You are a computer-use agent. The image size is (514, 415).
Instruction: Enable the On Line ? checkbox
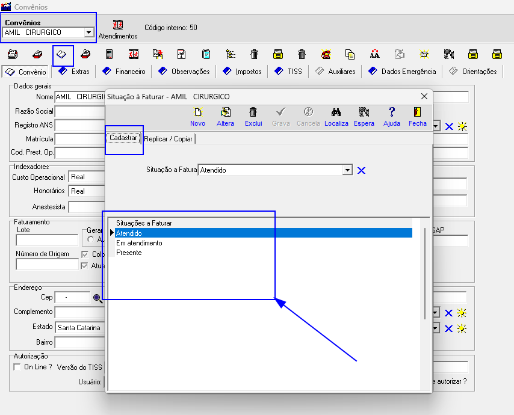[x=17, y=367]
